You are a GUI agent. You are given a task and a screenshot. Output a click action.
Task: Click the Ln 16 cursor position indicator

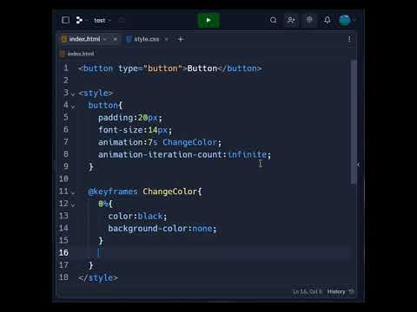point(308,291)
